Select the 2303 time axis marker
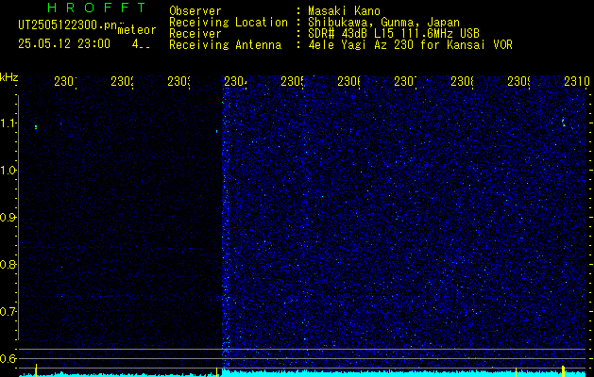The height and width of the screenshot is (377, 594). (x=178, y=81)
